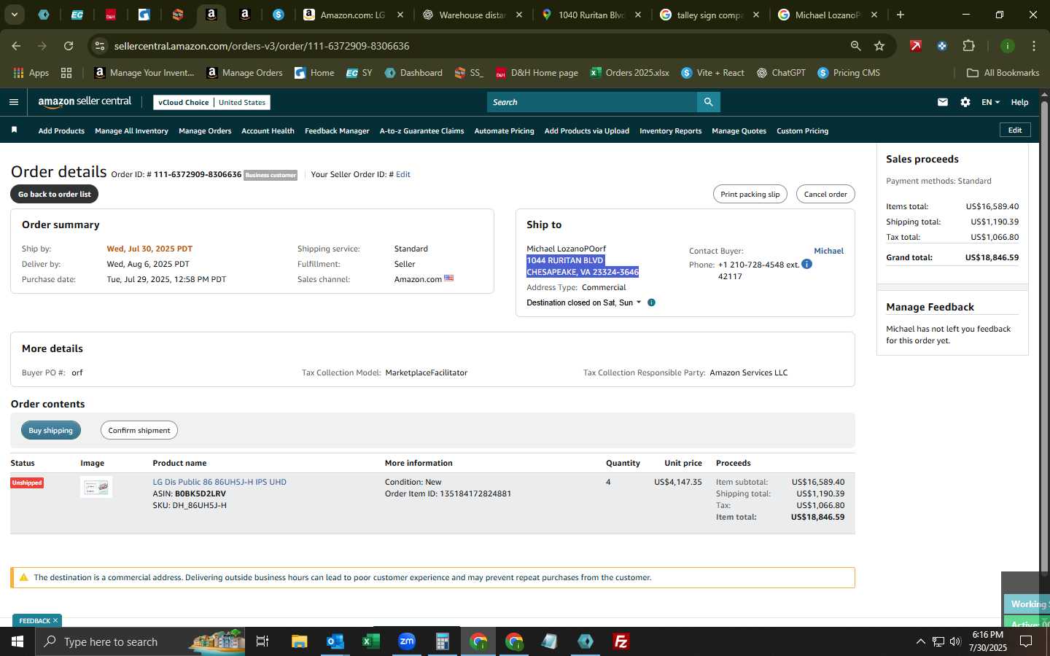Click the bookmark flag icon in nav bar

point(14,130)
